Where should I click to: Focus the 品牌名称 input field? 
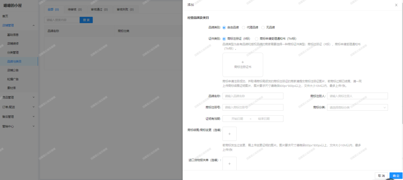253,96
